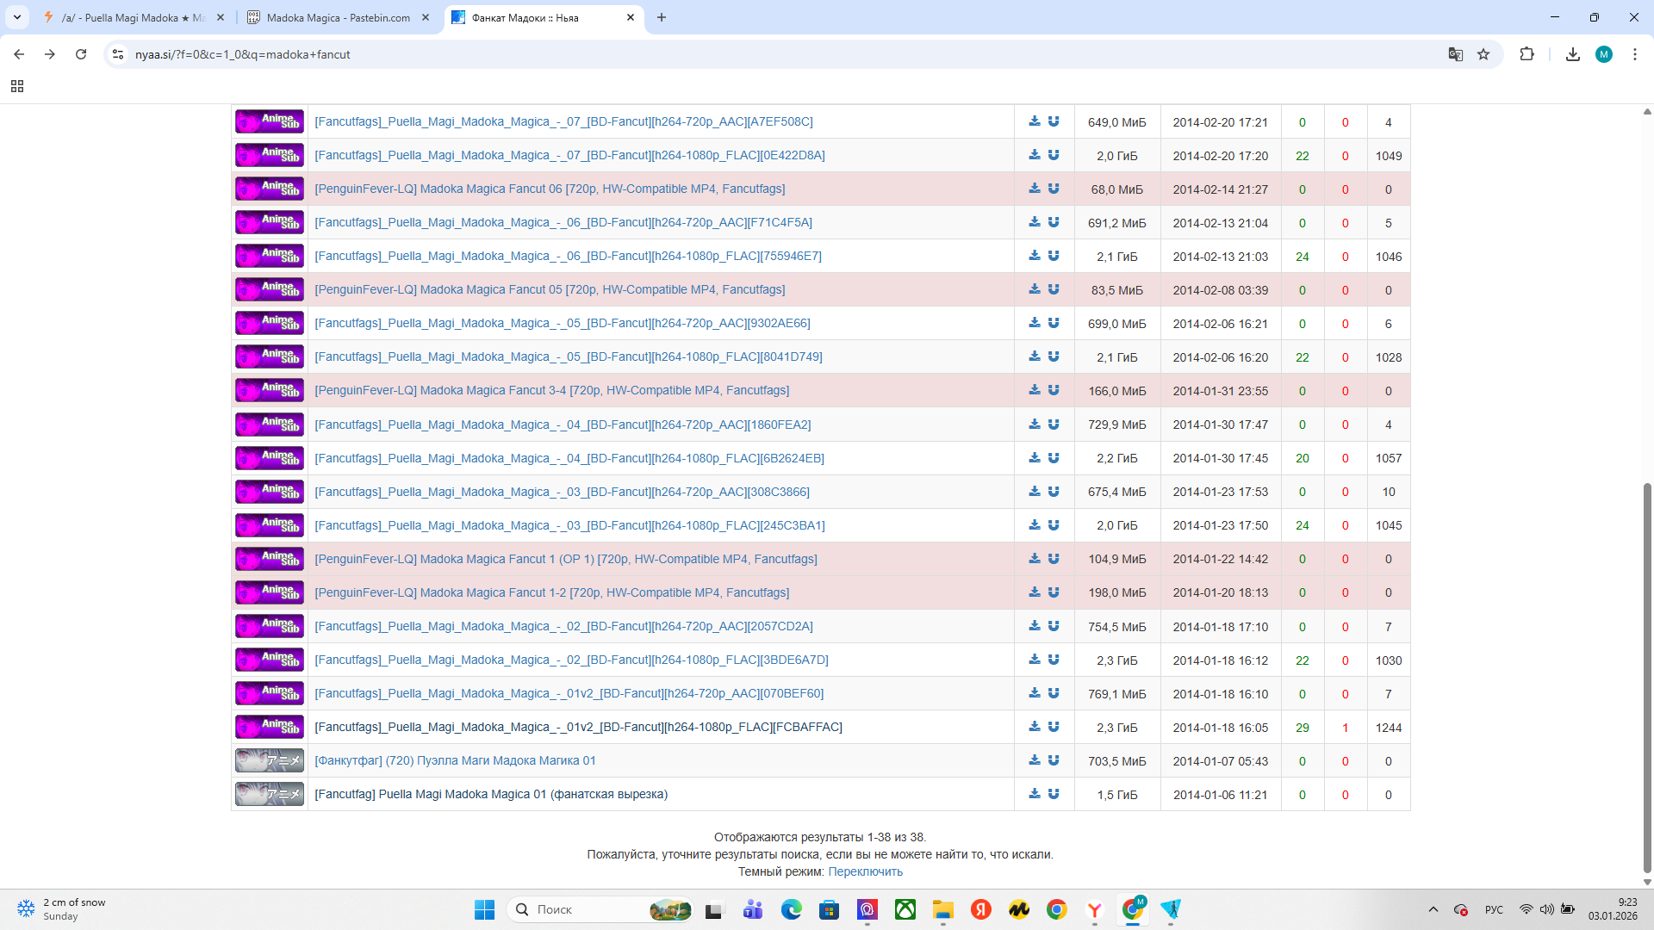Download torrent file for PenguinFever Fancut 06
The width and height of the screenshot is (1654, 930).
coord(1035,189)
